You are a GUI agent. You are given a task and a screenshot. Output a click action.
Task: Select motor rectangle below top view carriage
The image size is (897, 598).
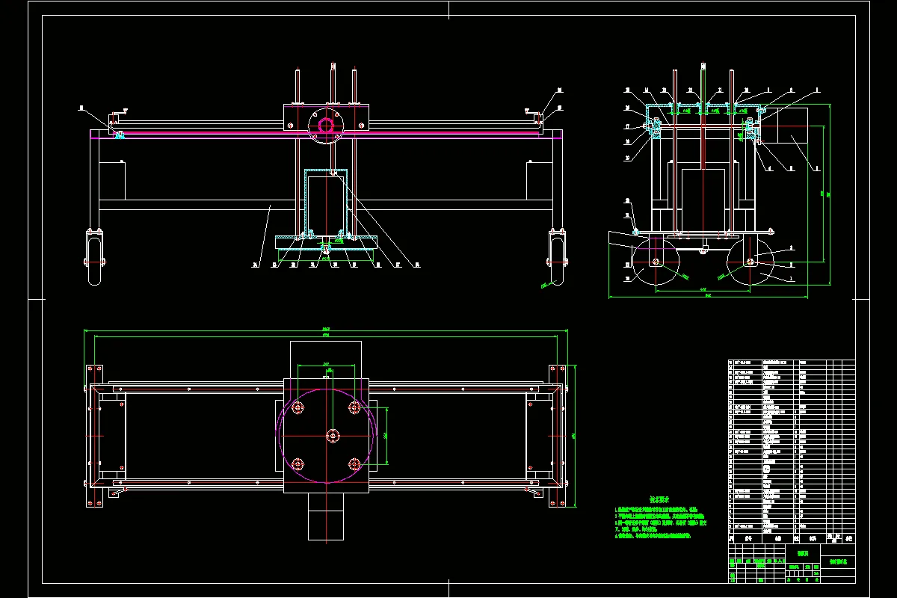327,517
